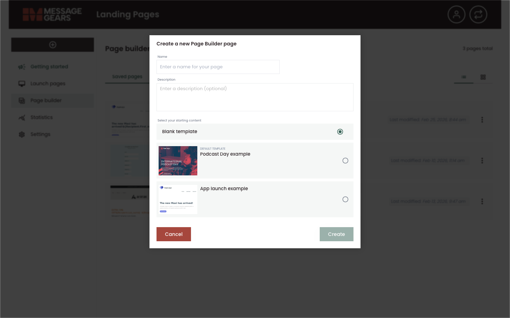Click the 3 pages total text
The width and height of the screenshot is (510, 318).
point(478,49)
